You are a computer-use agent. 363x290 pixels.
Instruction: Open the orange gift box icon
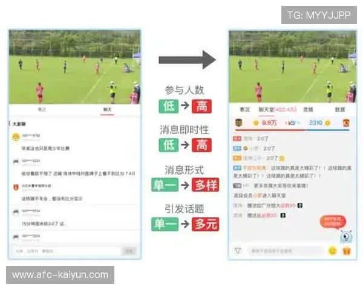click(346, 251)
